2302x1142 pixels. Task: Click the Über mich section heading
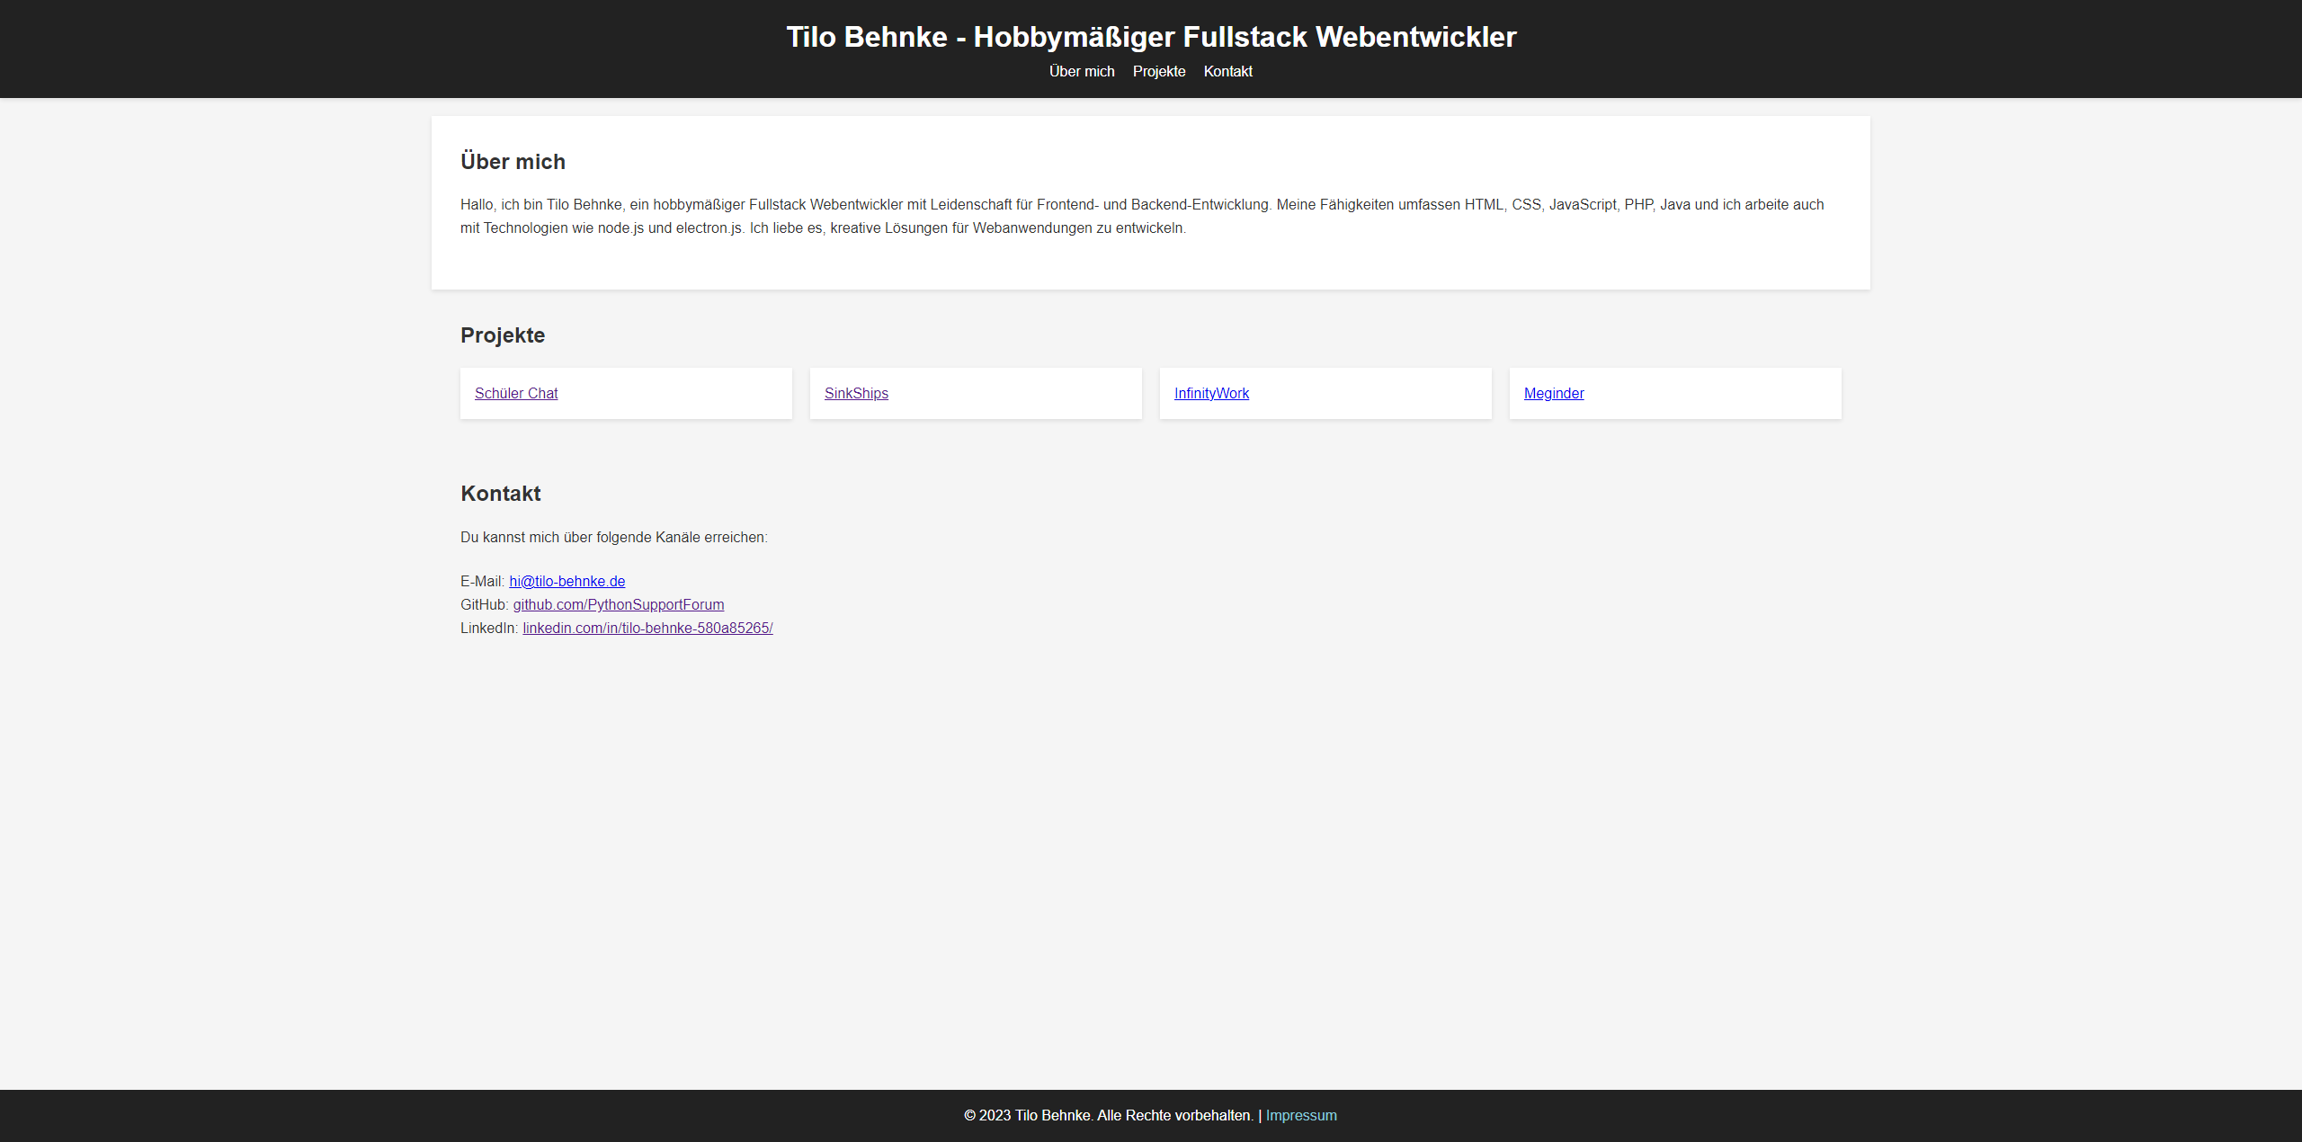tap(513, 162)
